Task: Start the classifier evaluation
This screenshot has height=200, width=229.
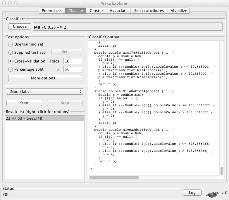Action: (x=24, y=103)
